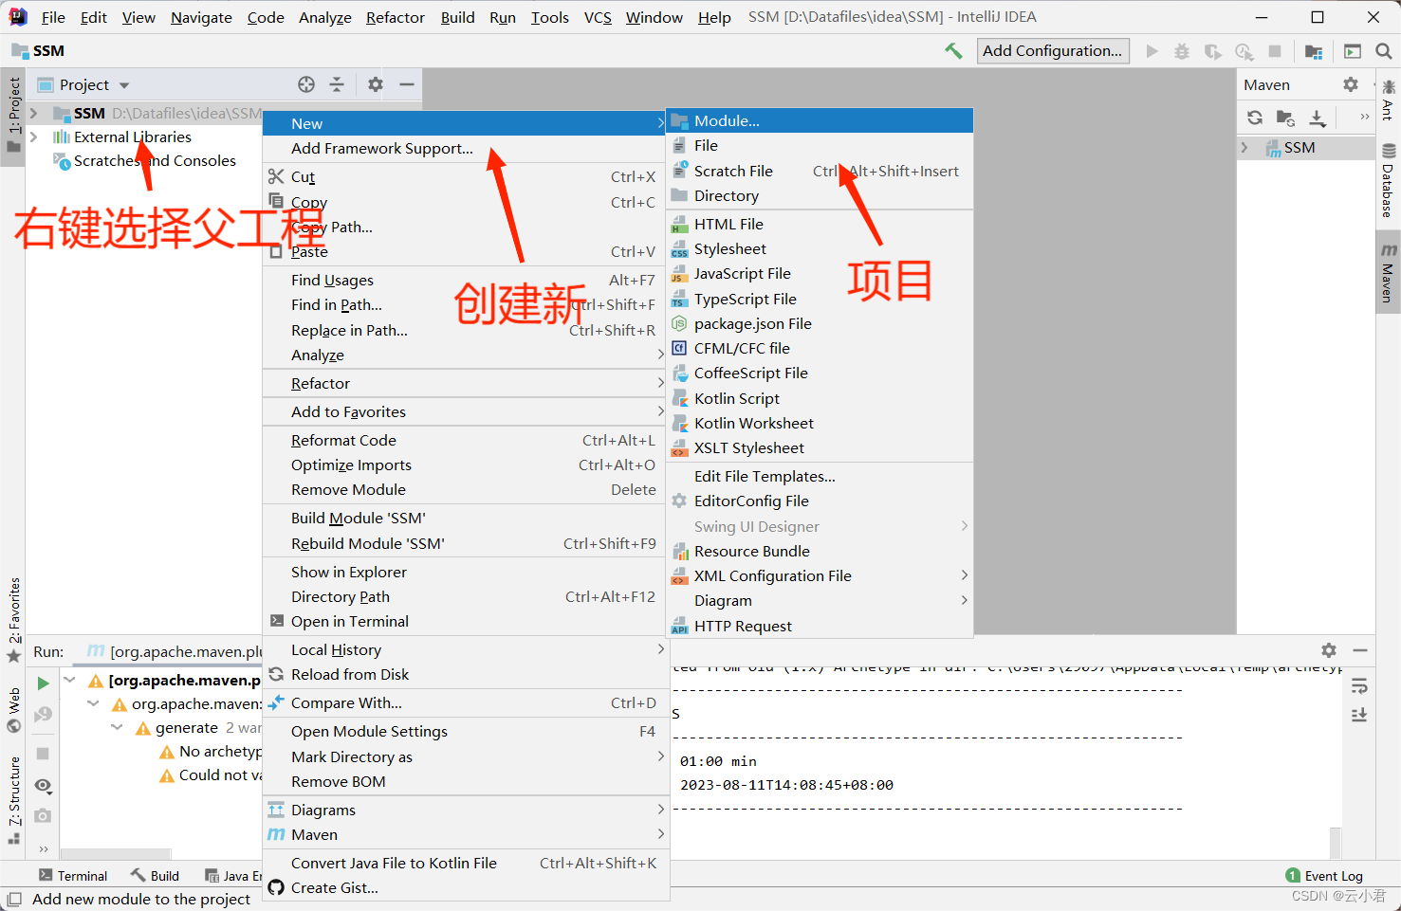
Task: Expand more Maven toolbar actions chevron
Action: pos(1364,118)
